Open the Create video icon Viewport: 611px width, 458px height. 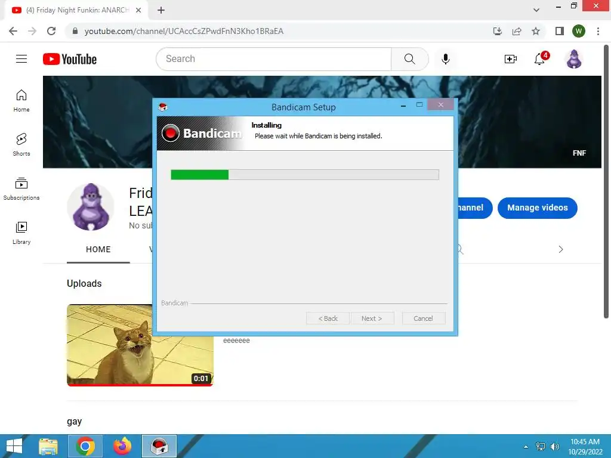[511, 59]
